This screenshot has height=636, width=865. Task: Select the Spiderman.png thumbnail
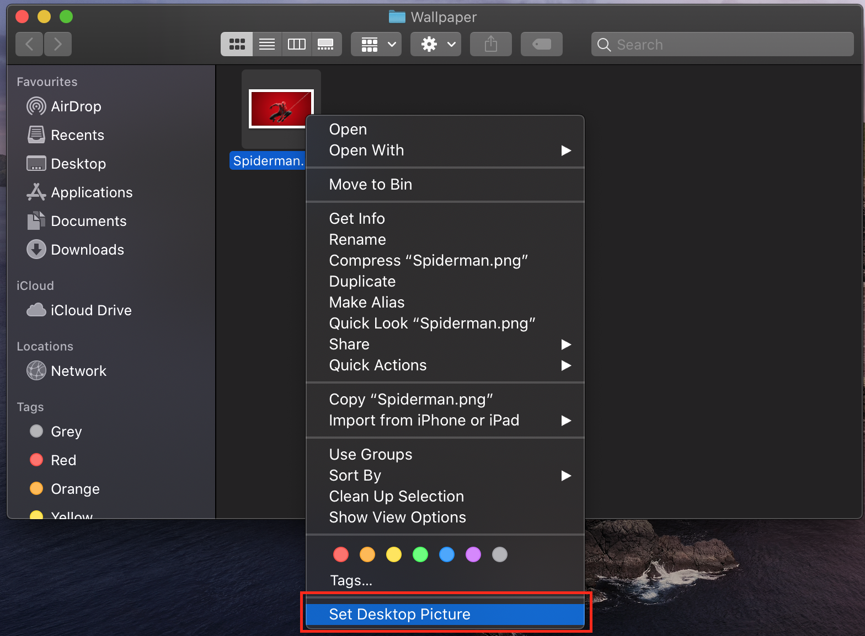[281, 109]
